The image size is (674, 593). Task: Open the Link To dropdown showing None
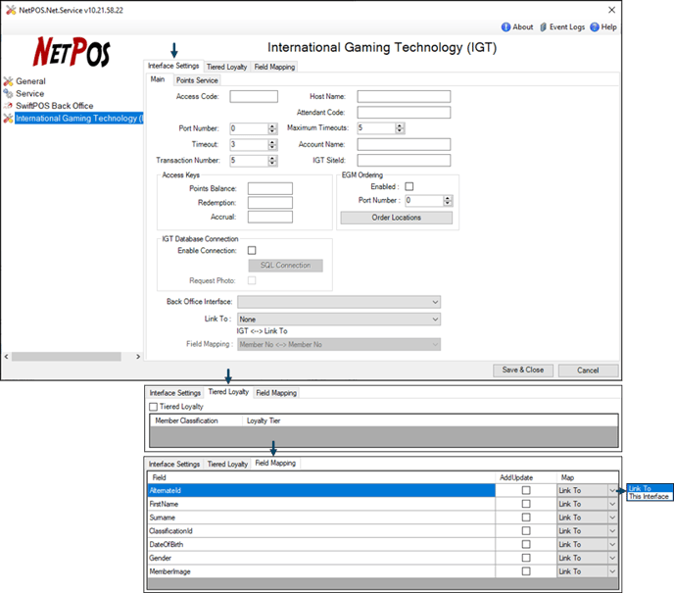pyautogui.click(x=339, y=320)
